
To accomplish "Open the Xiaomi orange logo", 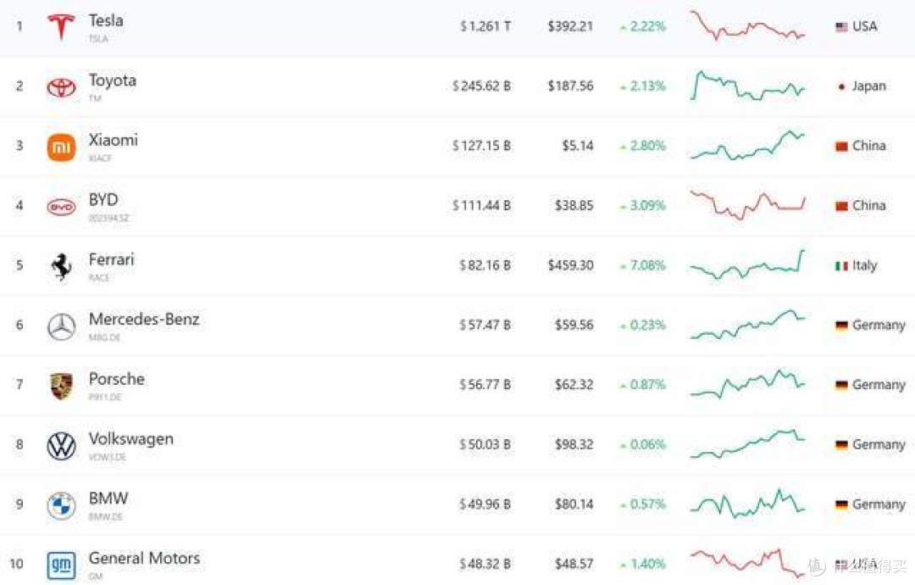I will point(61,148).
